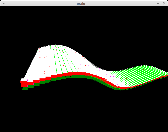Open the window menu arrow in title bar

pyautogui.click(x=4, y=3)
